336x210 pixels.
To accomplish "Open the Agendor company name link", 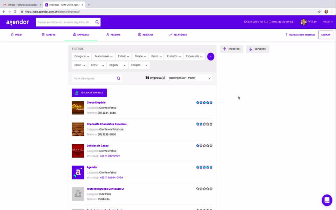I will point(92,167).
